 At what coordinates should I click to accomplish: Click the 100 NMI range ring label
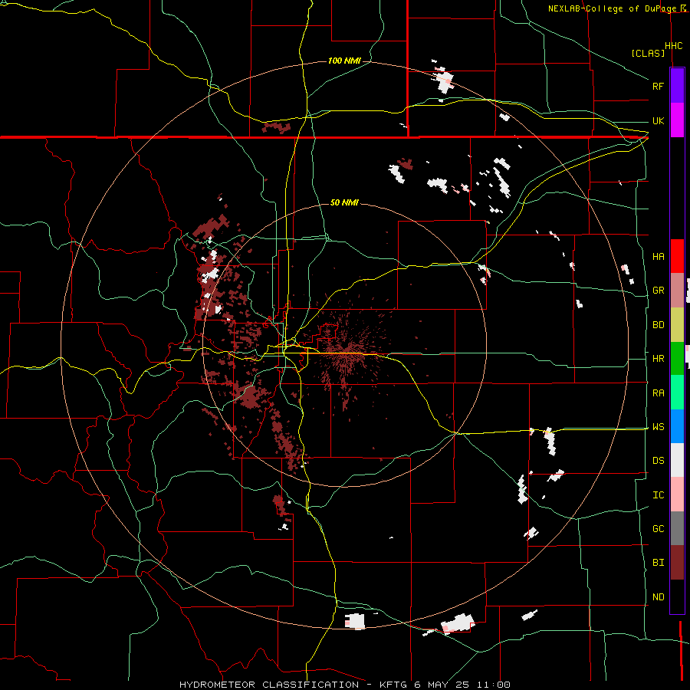(x=344, y=61)
